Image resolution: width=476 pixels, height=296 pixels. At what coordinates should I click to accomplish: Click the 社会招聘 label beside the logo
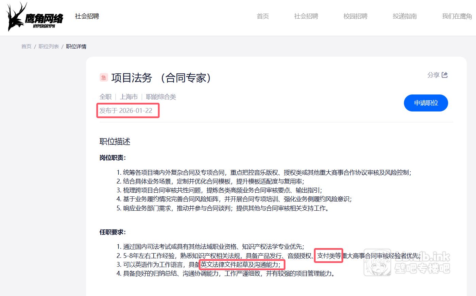87,16
